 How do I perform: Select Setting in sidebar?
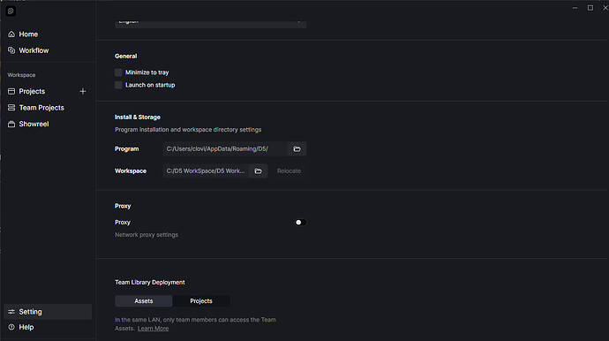[48, 312]
